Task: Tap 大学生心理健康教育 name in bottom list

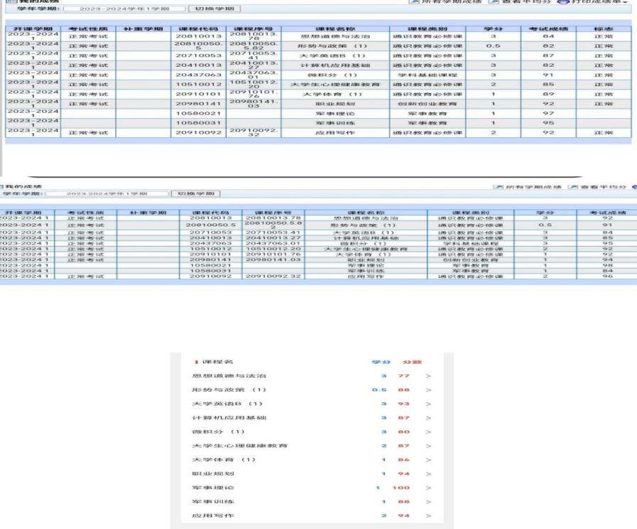Action: click(x=239, y=446)
